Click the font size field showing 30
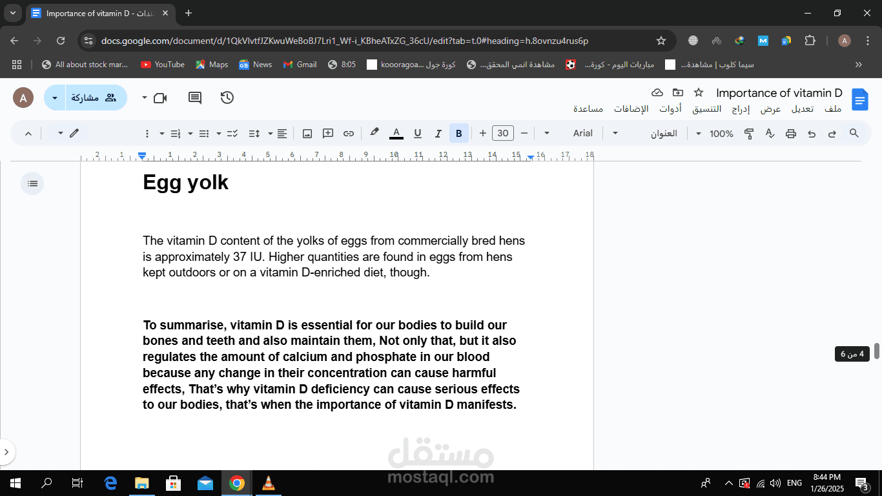Image resolution: width=882 pixels, height=496 pixels. pos(503,134)
